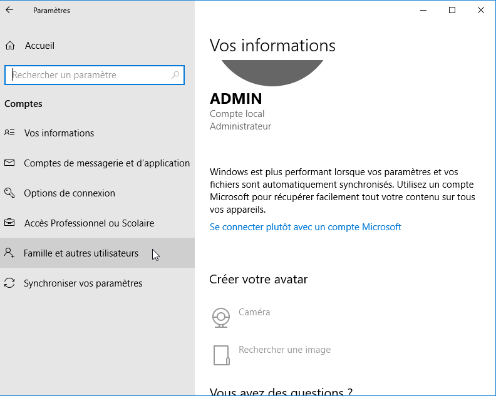This screenshot has width=496, height=396.
Task: Click the key icon for Options de connexion
Action: [x=9, y=193]
